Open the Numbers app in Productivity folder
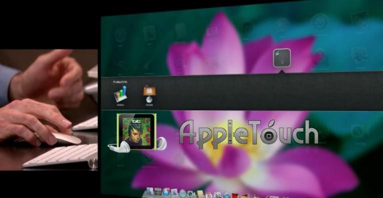 [120, 94]
